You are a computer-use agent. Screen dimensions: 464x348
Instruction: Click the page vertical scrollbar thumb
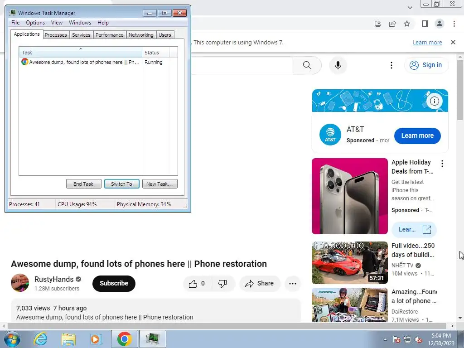460,90
